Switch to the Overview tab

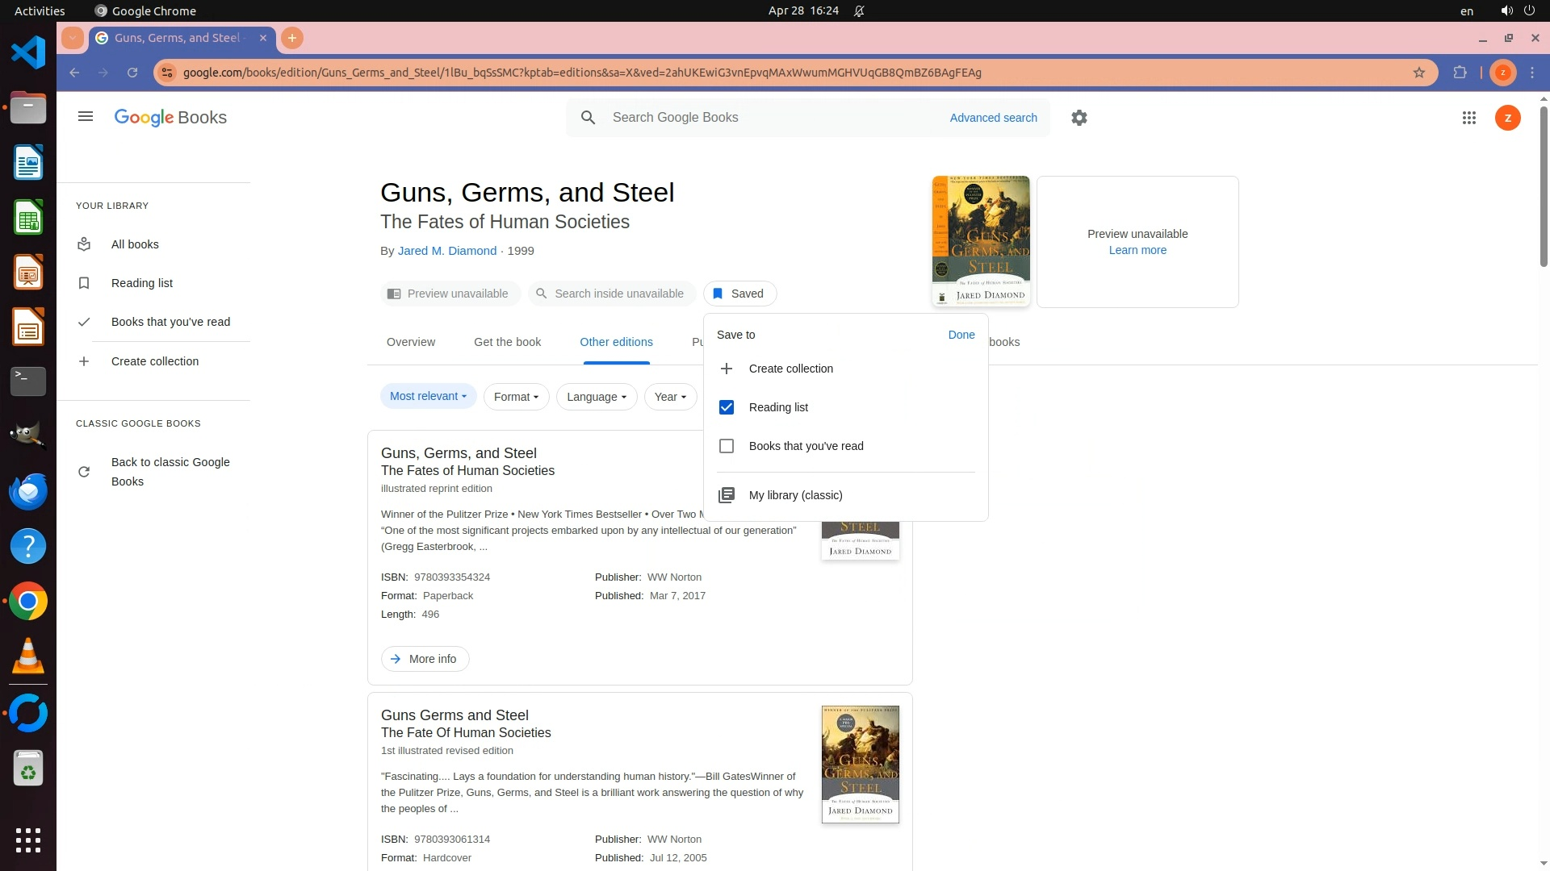pos(411,342)
